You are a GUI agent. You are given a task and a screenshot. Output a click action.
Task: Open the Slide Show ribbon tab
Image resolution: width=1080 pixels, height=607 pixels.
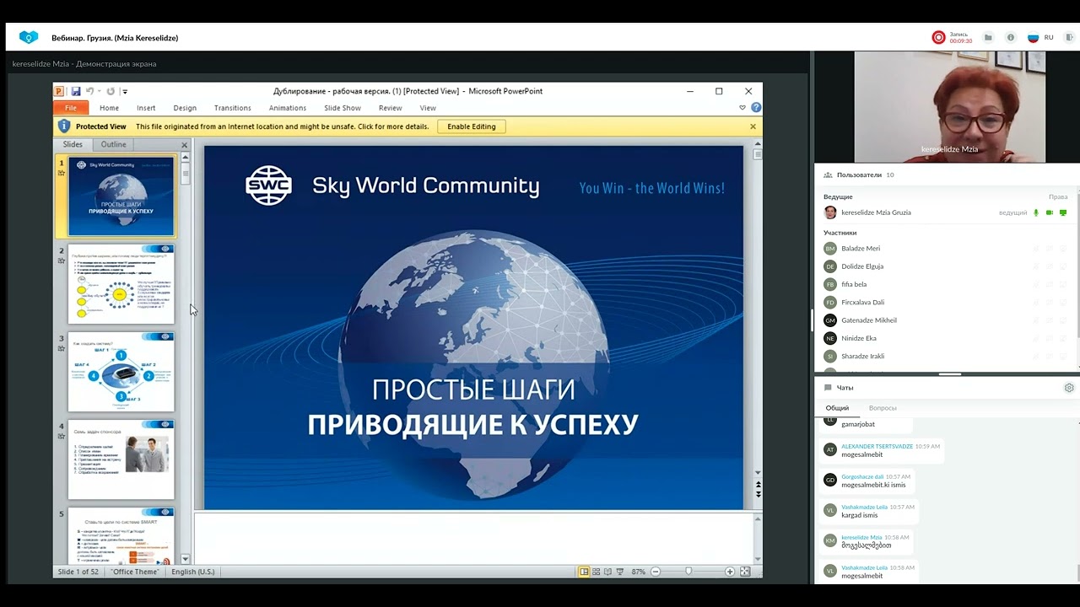pos(343,108)
